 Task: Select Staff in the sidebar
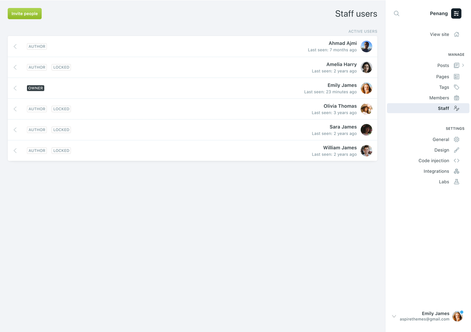(443, 108)
